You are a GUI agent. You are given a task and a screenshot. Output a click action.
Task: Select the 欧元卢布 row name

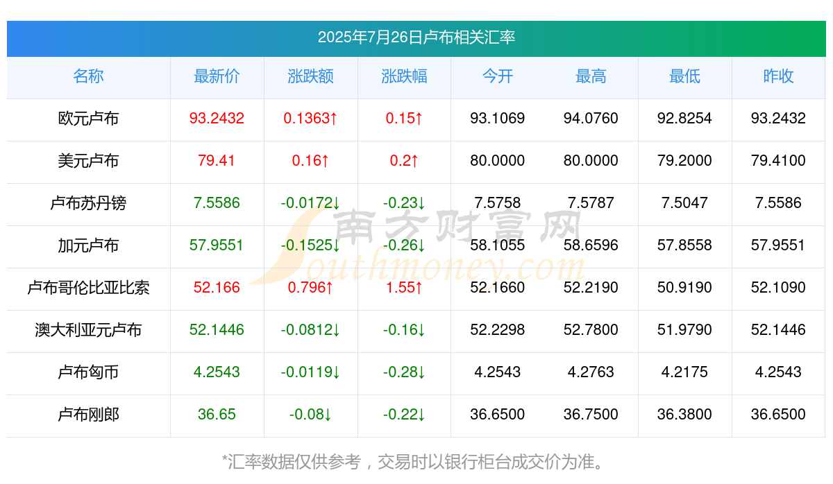(x=88, y=119)
